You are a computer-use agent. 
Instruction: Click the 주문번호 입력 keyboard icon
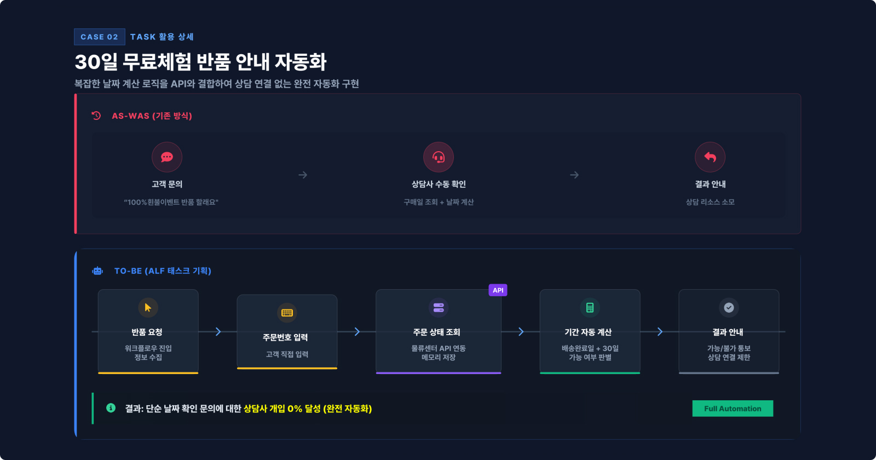point(287,313)
